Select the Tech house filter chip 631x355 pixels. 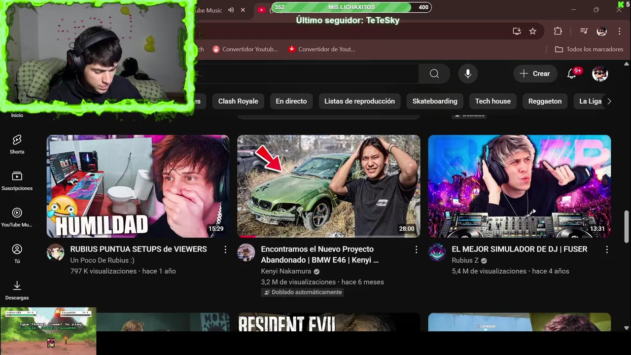click(x=493, y=101)
